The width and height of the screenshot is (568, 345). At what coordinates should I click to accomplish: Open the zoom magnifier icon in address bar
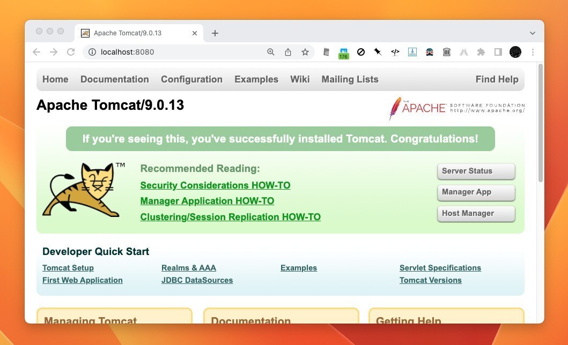pyautogui.click(x=271, y=52)
